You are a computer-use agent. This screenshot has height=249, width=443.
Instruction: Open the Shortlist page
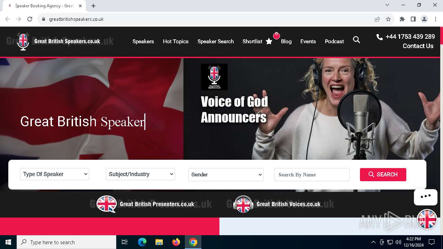click(252, 41)
